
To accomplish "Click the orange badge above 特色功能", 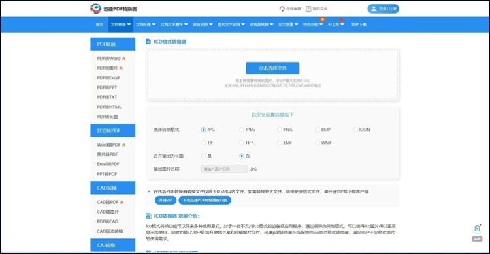I will tap(323, 20).
